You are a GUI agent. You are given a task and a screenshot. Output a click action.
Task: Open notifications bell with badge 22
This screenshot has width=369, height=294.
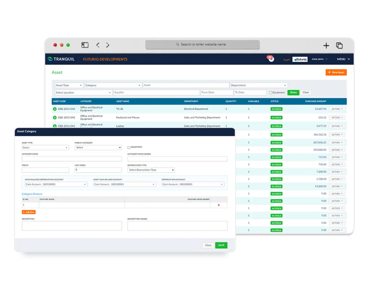click(271, 59)
